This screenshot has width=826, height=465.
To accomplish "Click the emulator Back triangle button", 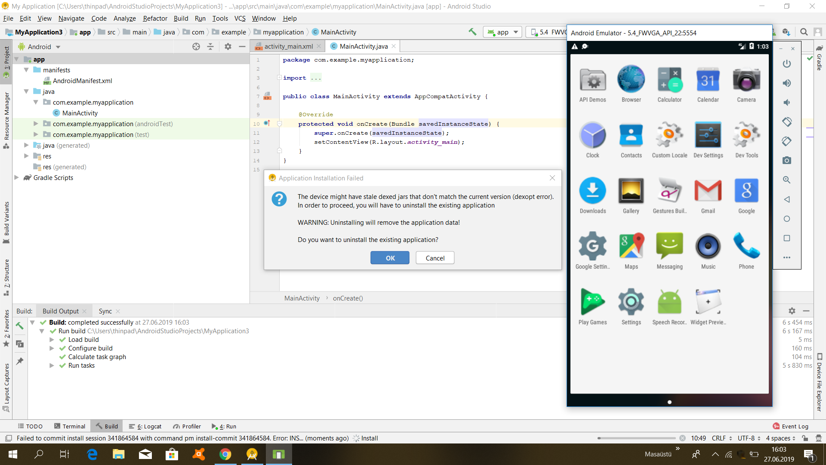I will click(787, 199).
